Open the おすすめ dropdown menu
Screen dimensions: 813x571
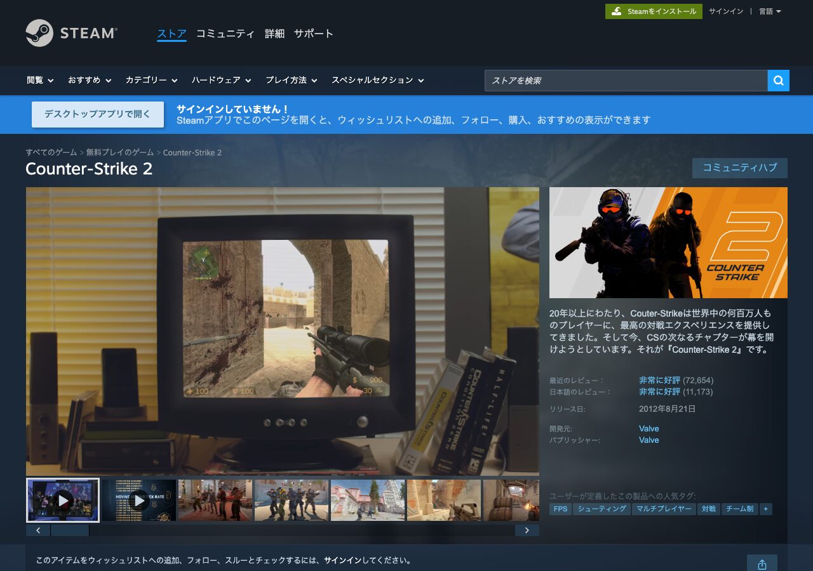click(90, 81)
